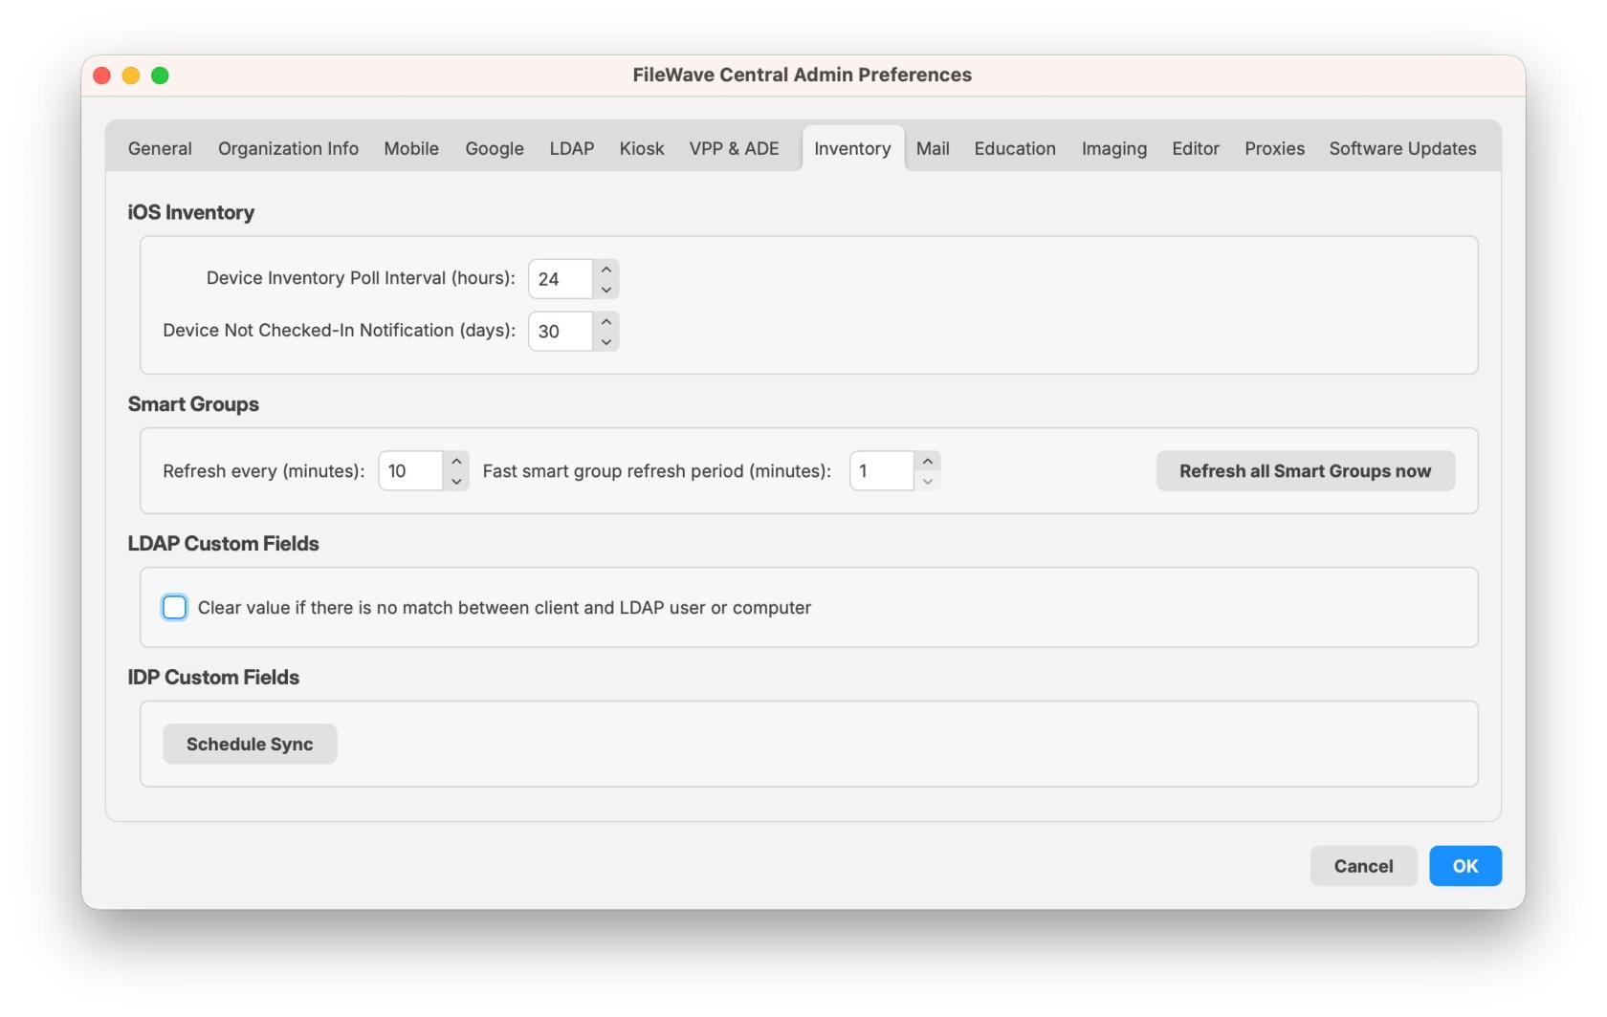Click the Poll Interval hours field showing 24
Image resolution: width=1607 pixels, height=1017 pixels.
pos(561,279)
